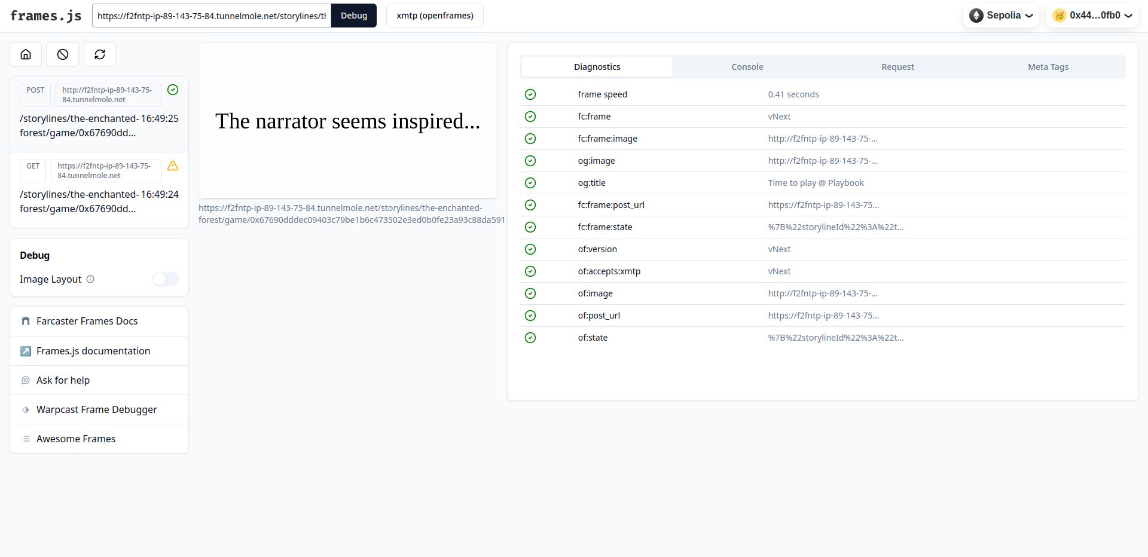Click the refresh frame icon
Viewport: 1148px width, 557px height.
tap(100, 54)
